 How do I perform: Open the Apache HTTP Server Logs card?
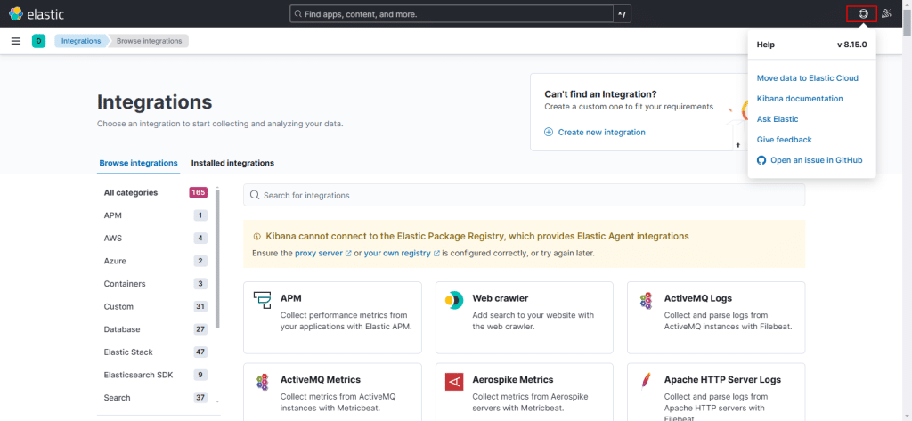(716, 392)
